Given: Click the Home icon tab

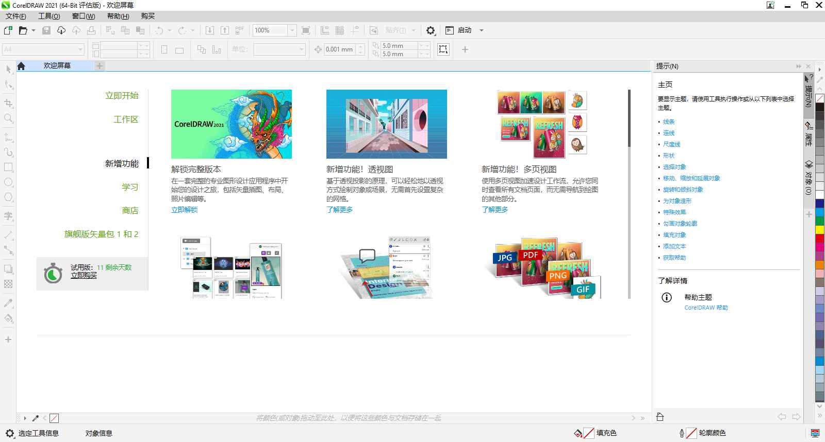Looking at the screenshot, I should click(21, 66).
